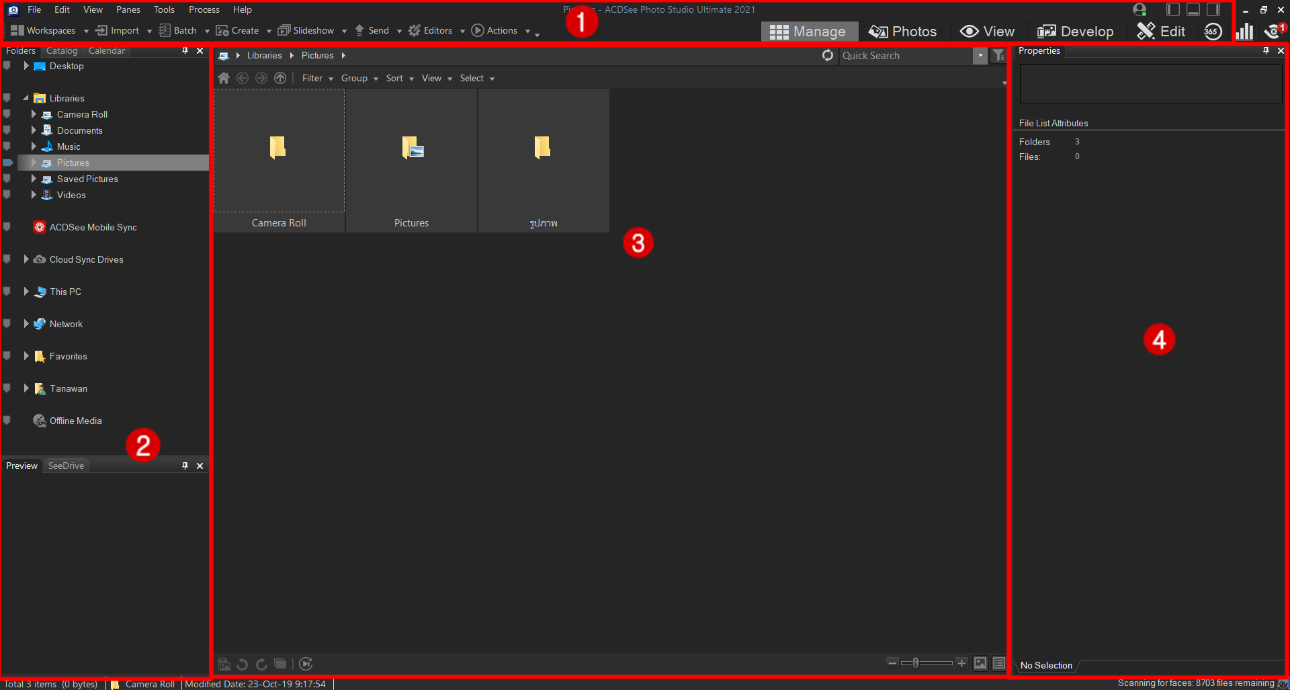Switch to the SeeDrive tab
The image size is (1290, 690).
coord(66,466)
